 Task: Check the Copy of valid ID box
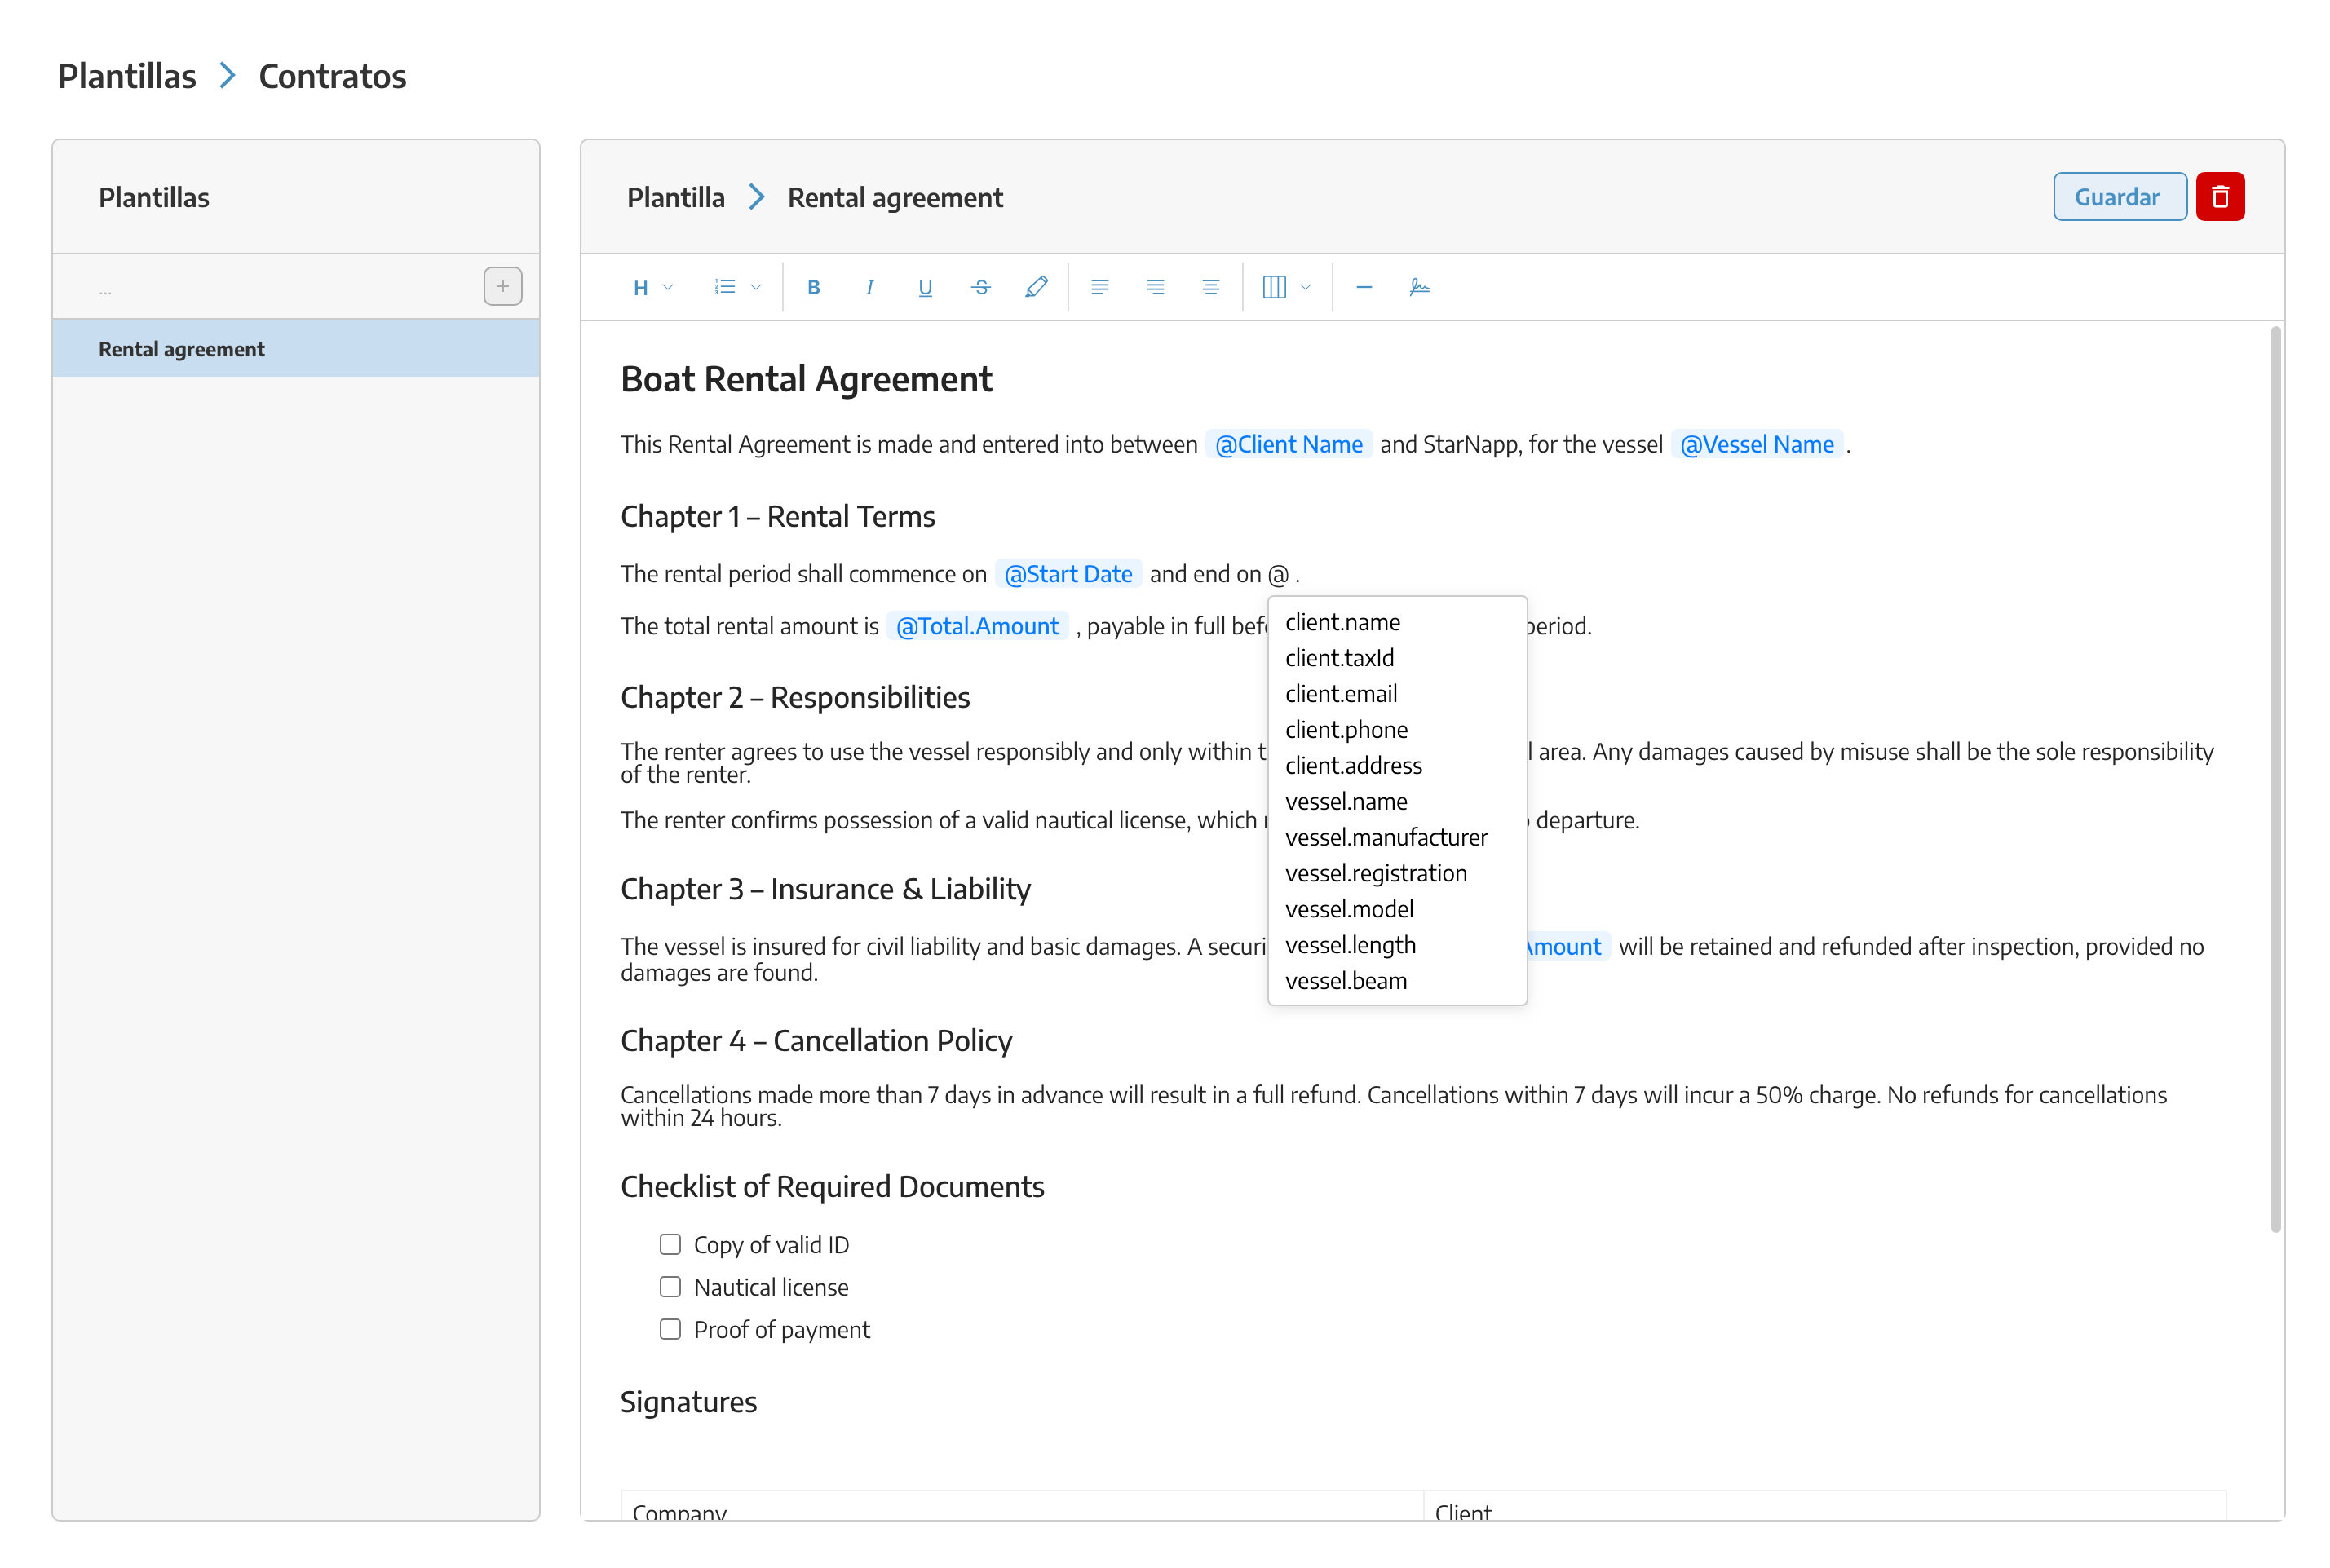(670, 1244)
